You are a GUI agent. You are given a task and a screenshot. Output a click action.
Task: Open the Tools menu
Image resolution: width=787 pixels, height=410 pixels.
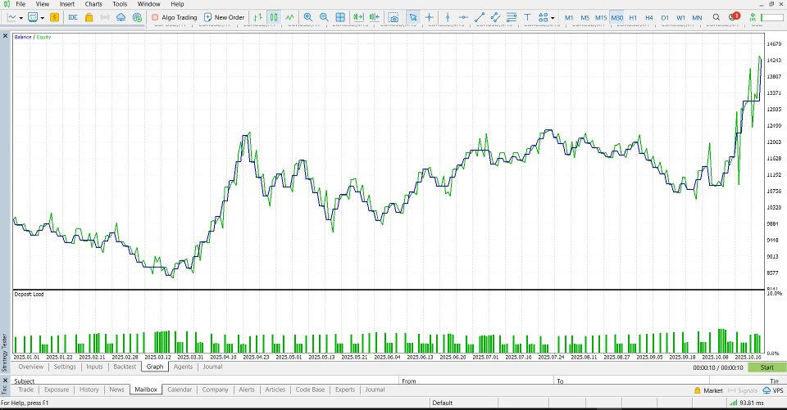120,4
